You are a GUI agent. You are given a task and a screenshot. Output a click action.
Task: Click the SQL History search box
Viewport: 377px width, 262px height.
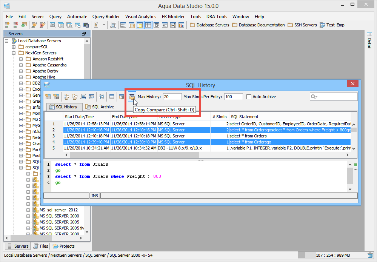click(x=334, y=97)
